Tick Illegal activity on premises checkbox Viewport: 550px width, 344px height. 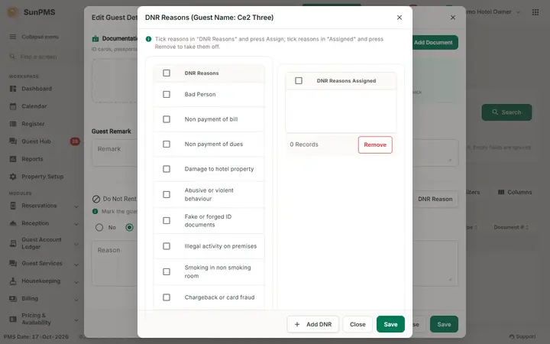[x=167, y=246]
